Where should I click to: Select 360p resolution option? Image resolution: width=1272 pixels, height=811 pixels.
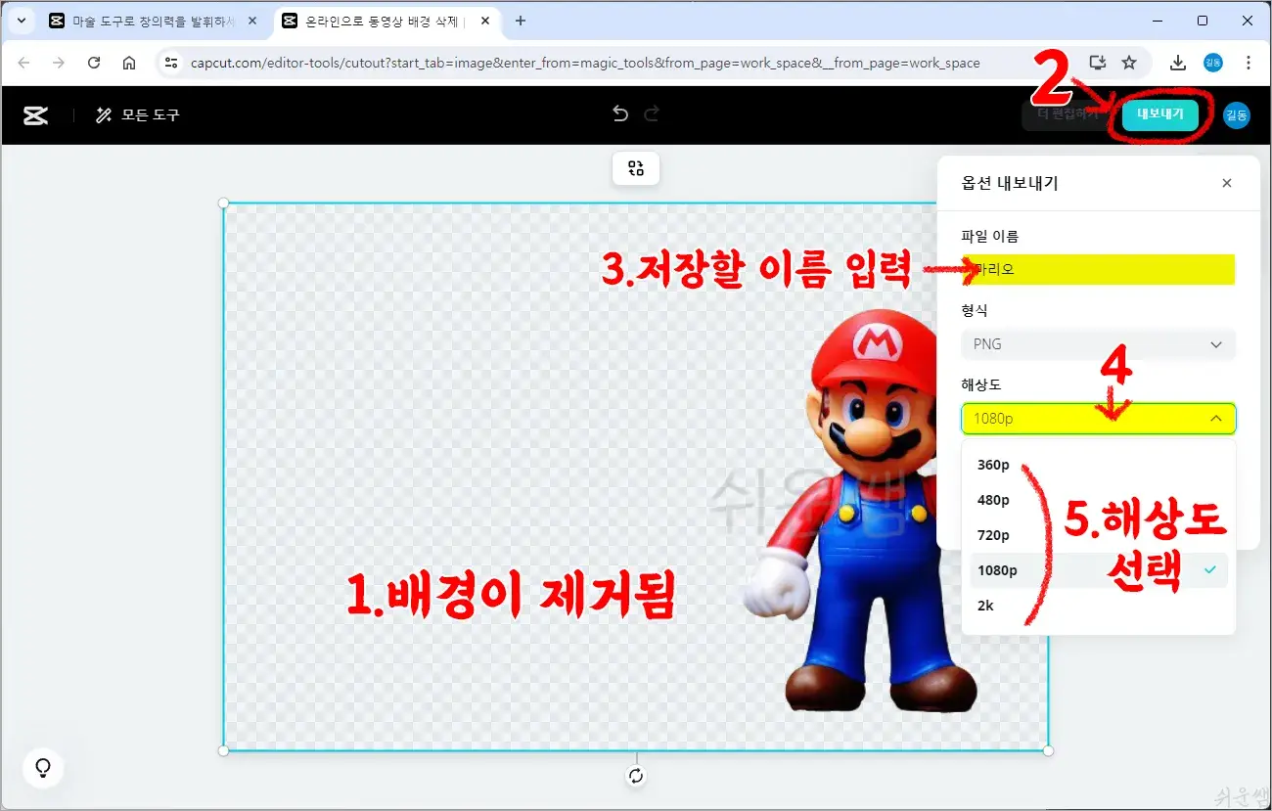point(1098,465)
